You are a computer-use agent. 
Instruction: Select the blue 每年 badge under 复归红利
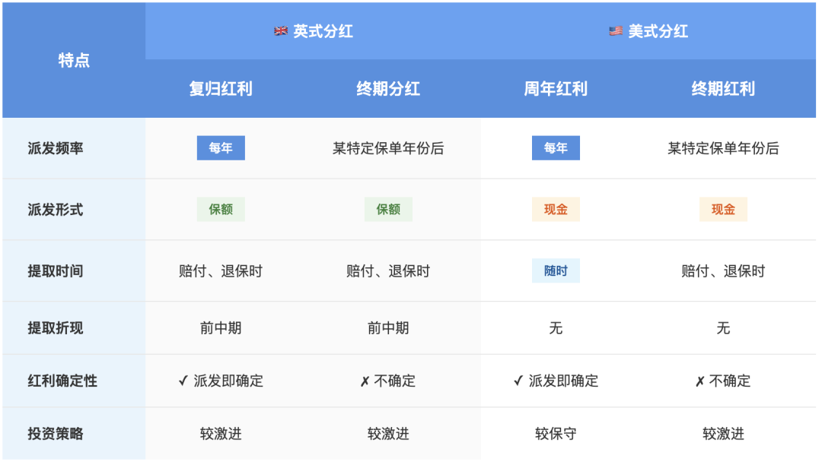tap(221, 148)
